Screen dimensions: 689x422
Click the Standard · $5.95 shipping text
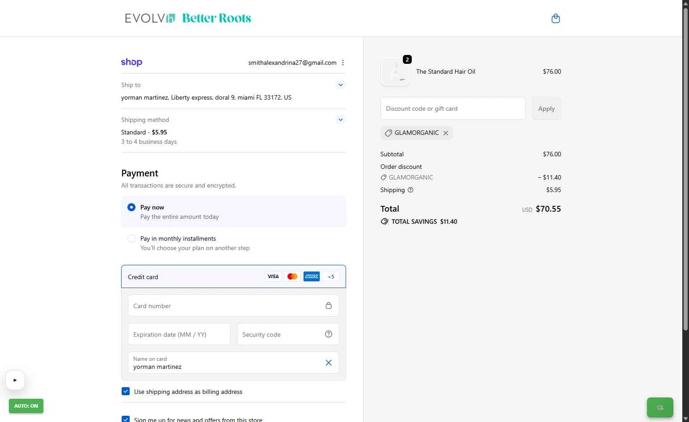[144, 132]
